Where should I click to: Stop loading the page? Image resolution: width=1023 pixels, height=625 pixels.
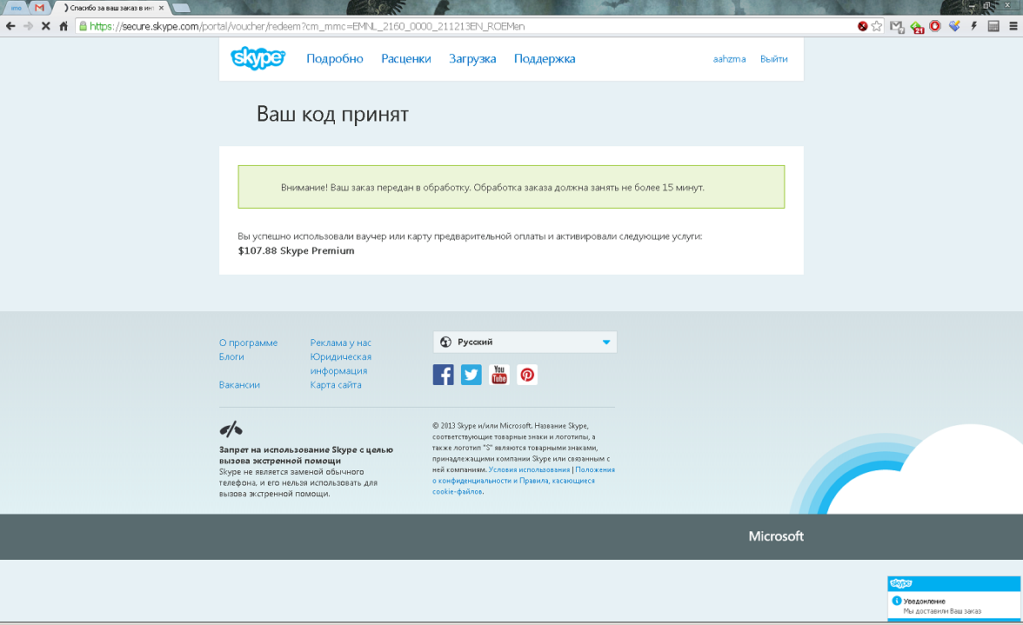(x=45, y=26)
